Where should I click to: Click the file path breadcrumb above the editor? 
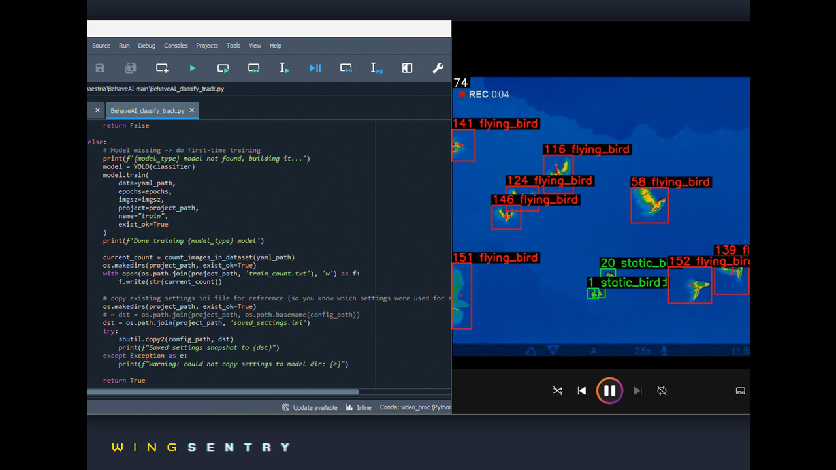click(x=155, y=89)
